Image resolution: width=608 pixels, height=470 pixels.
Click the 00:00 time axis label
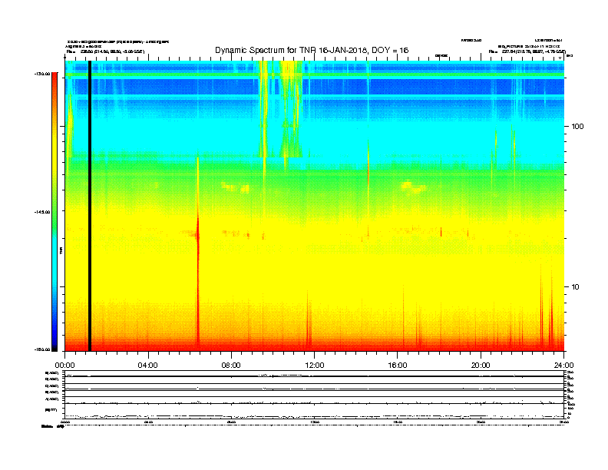pyautogui.click(x=64, y=365)
